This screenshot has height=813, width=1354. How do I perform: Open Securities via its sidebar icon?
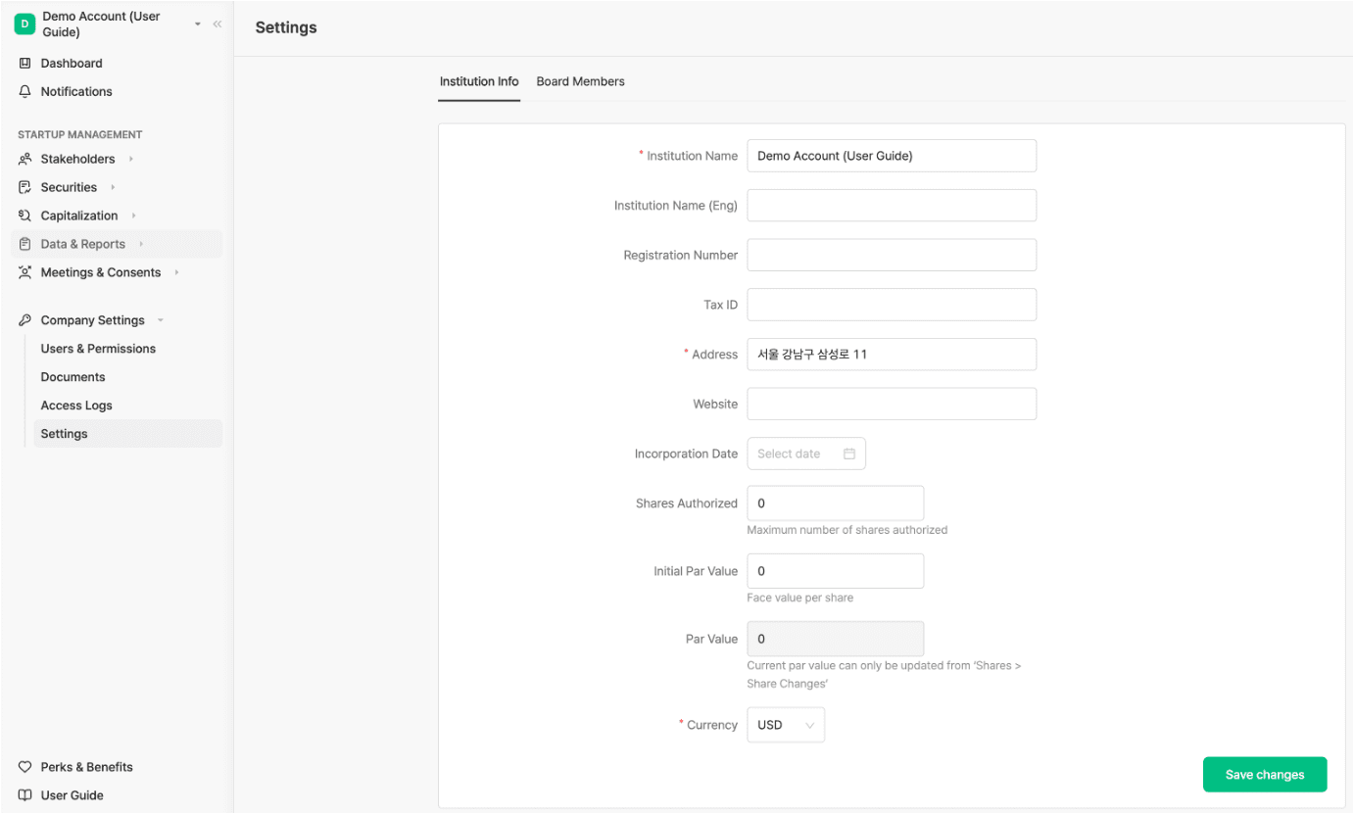click(24, 187)
